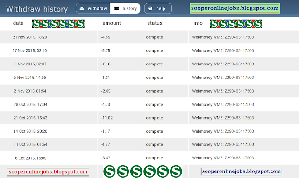Select date '11 Oct 2015, 01:54'
This screenshot has width=299, height=178.
[x=30, y=144]
